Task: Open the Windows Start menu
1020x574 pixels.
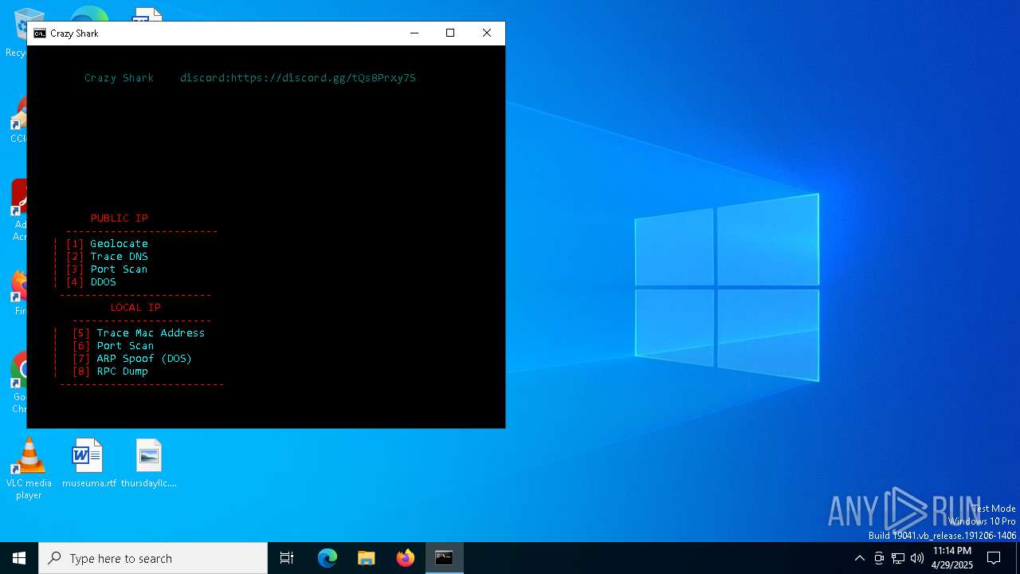Action: point(19,558)
